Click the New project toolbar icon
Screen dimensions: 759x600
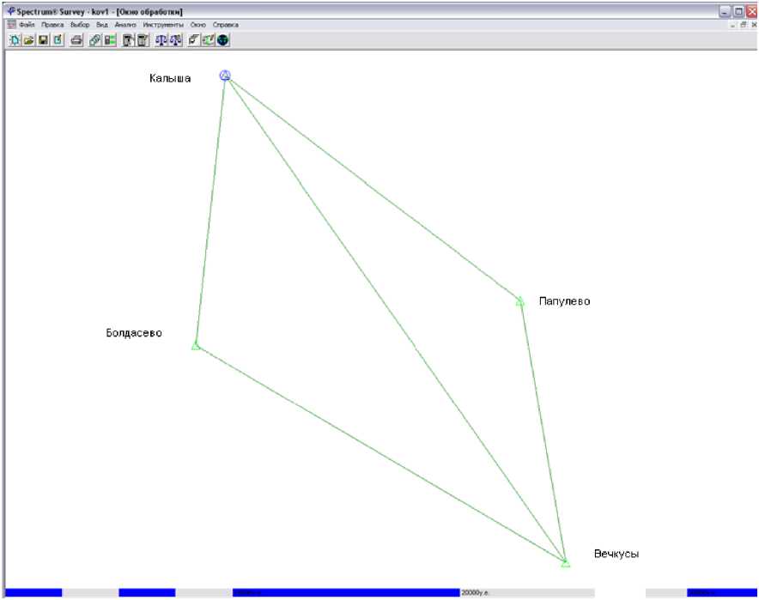click(15, 40)
